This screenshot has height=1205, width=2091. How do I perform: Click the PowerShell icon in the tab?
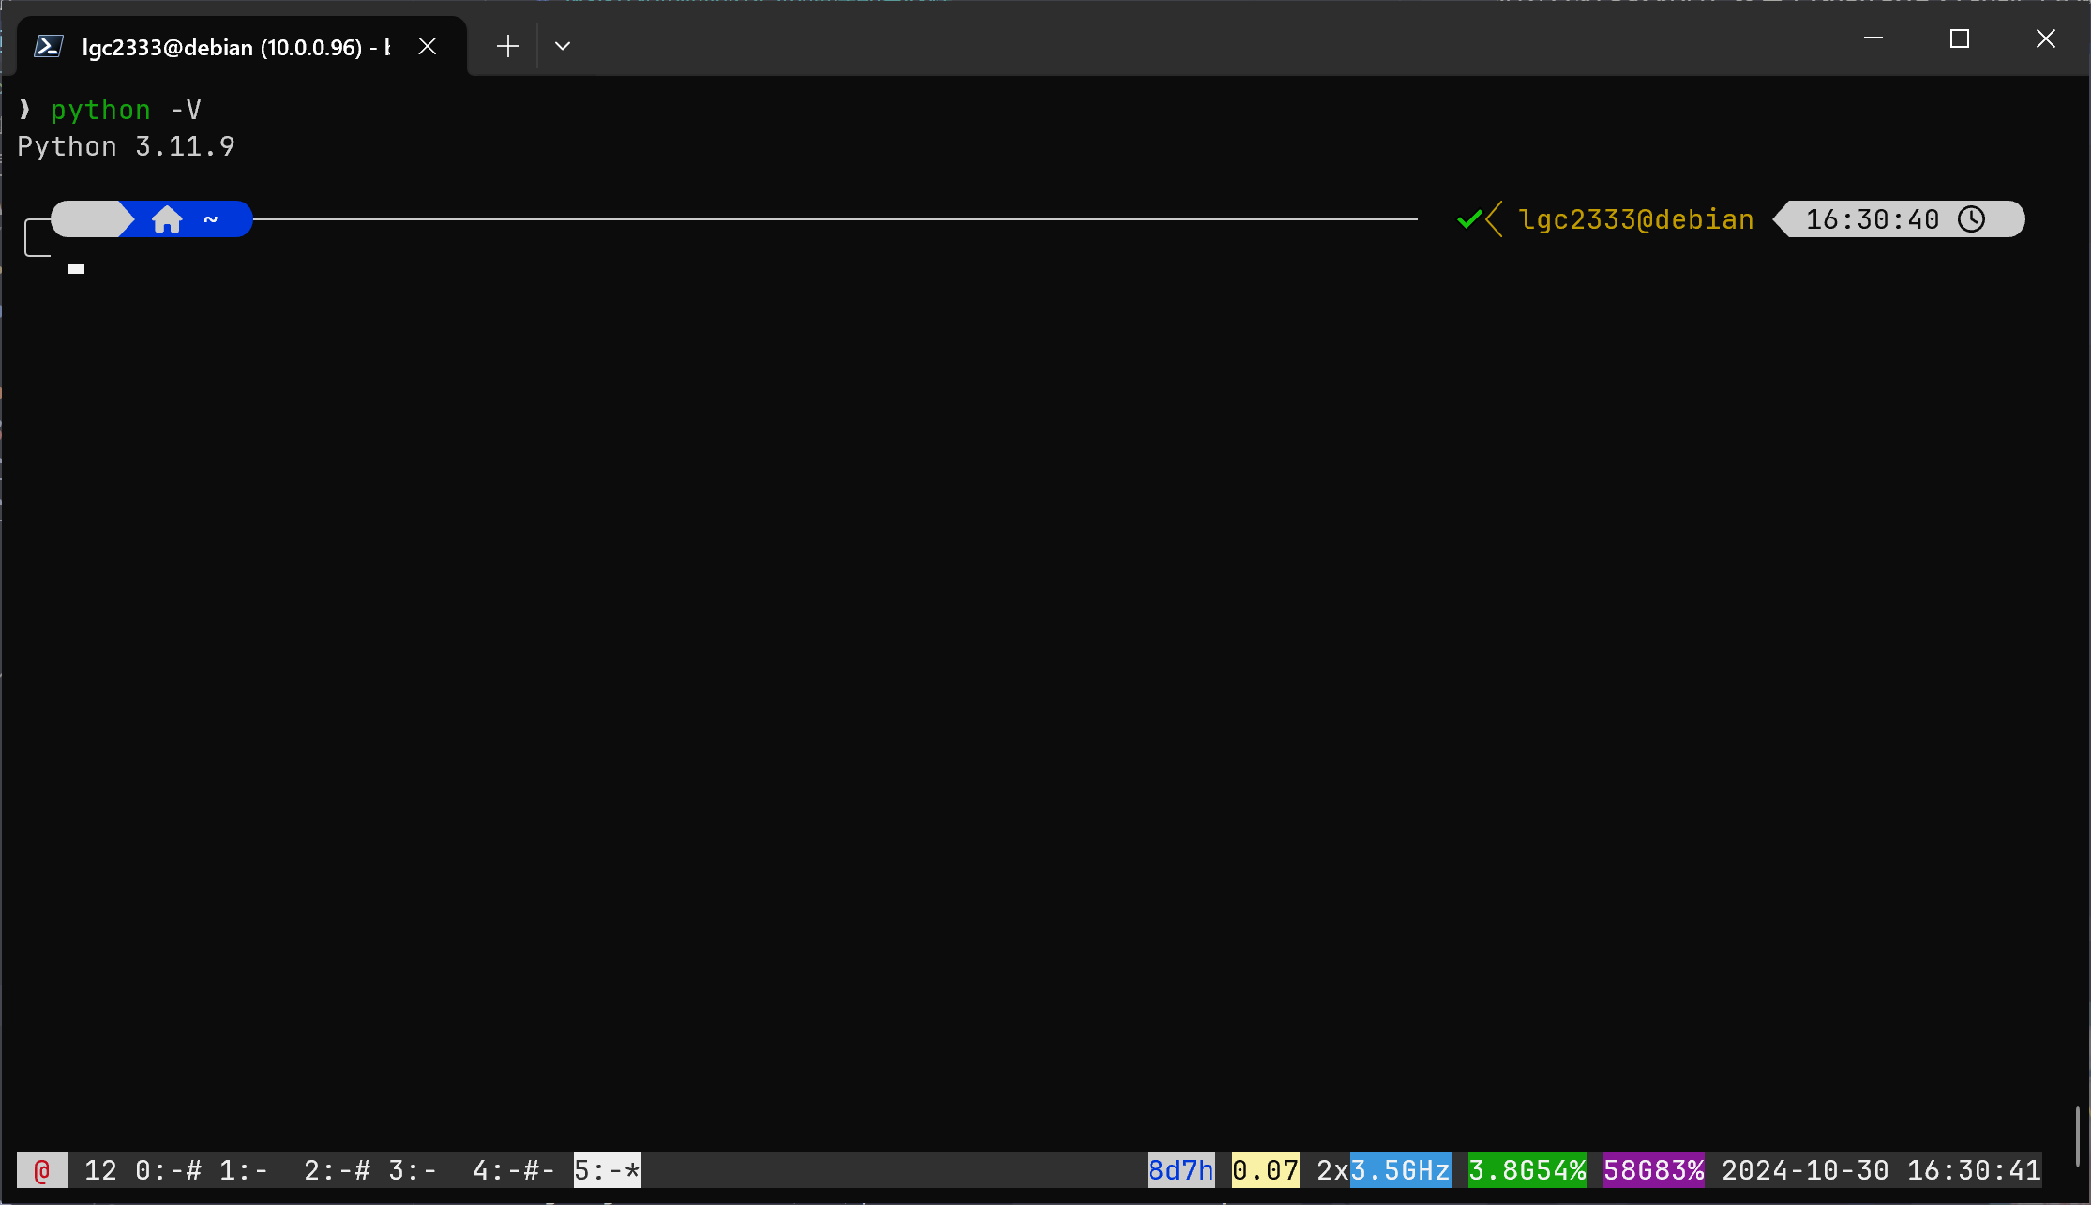(x=48, y=46)
